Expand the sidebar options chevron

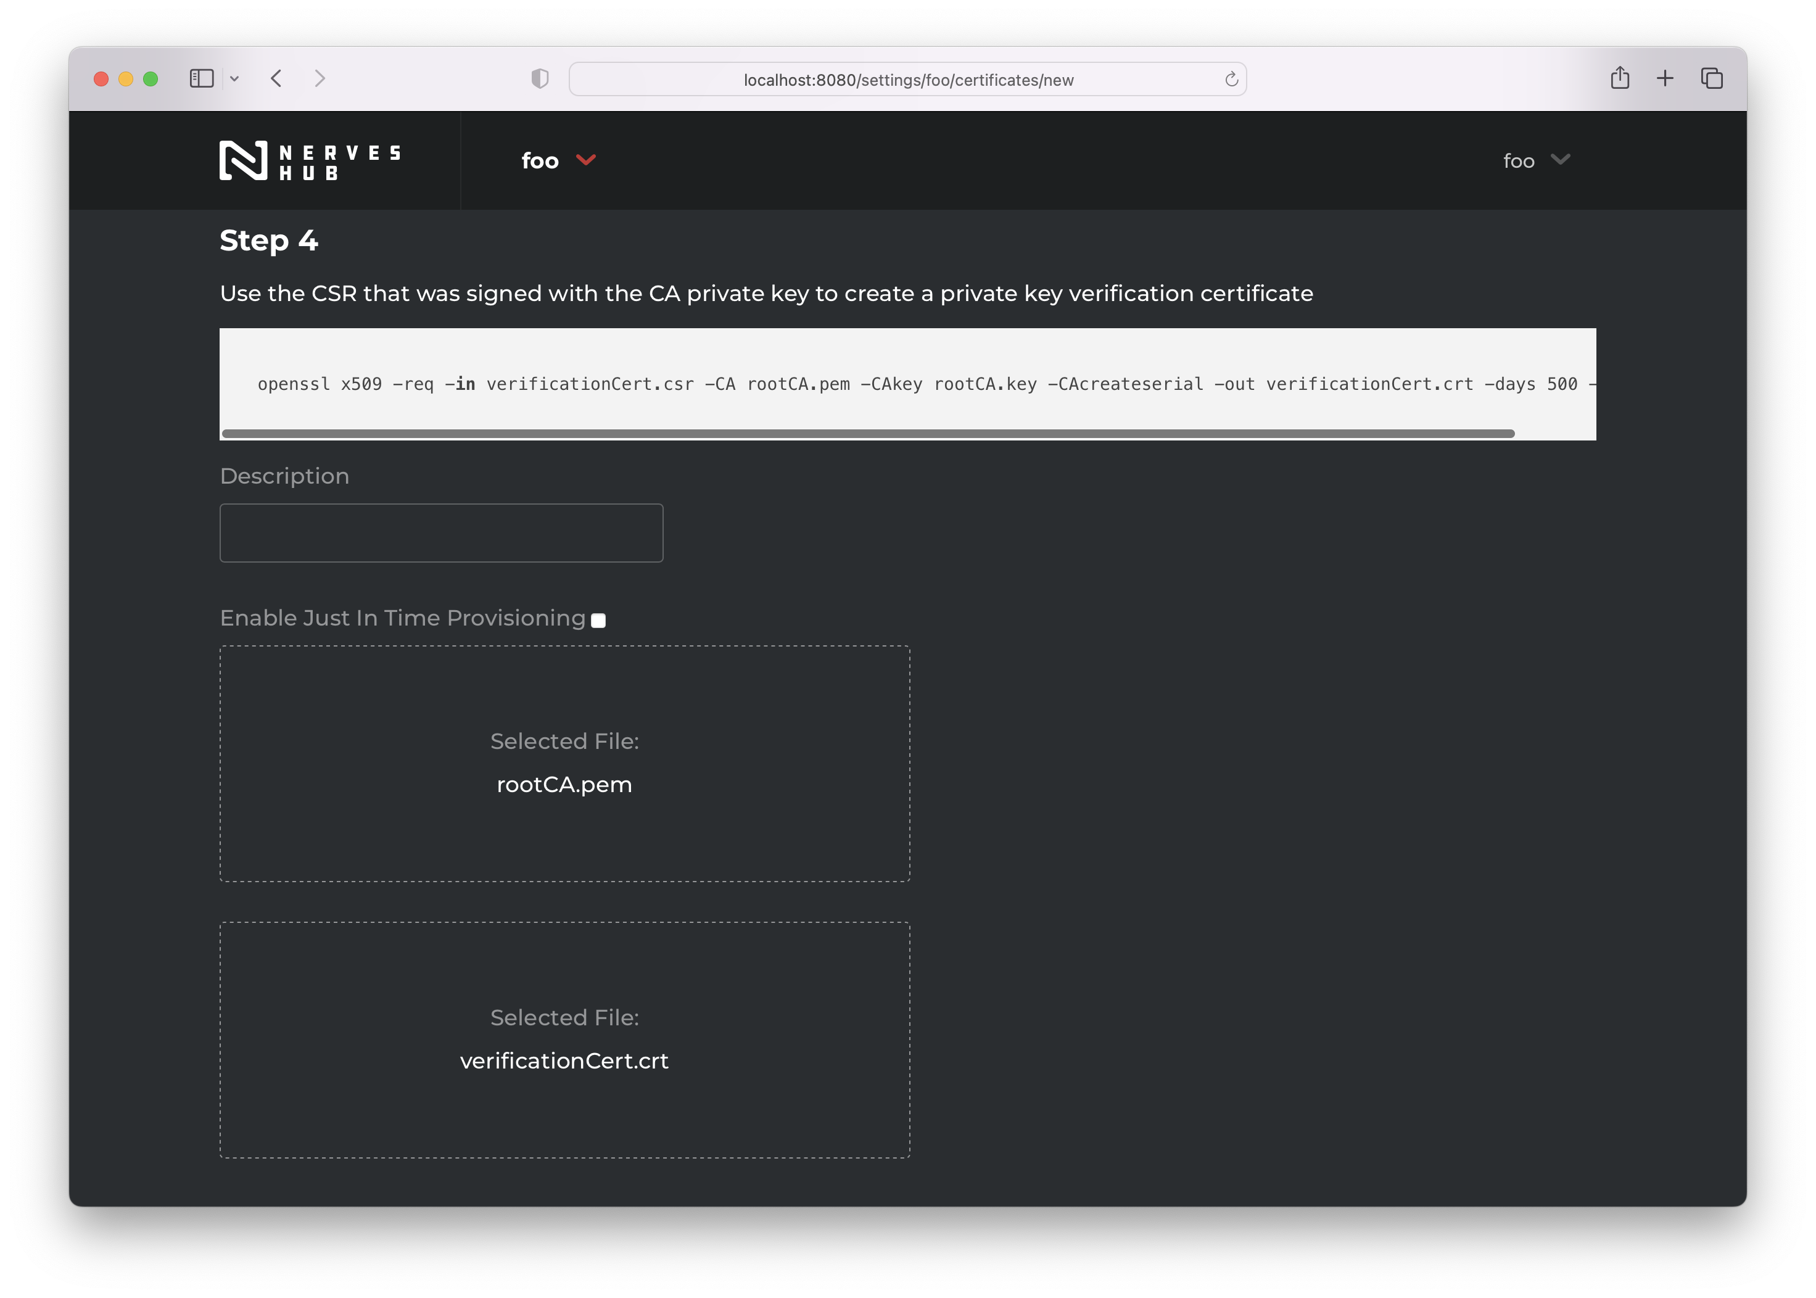[x=235, y=78]
